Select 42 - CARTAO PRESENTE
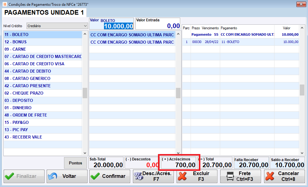Screen dimensions: 308x187 43,86
